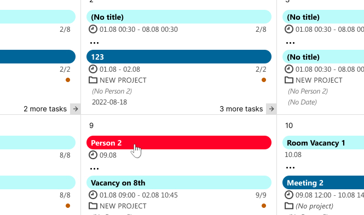Select the Room Vacancy 1 task
Image resolution: width=364 pixels, height=215 pixels.
[323, 143]
